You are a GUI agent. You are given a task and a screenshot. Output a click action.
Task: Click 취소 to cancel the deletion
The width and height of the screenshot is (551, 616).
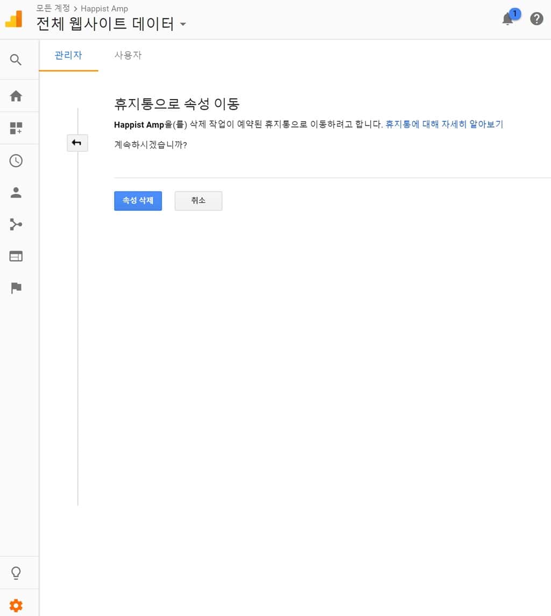point(198,200)
